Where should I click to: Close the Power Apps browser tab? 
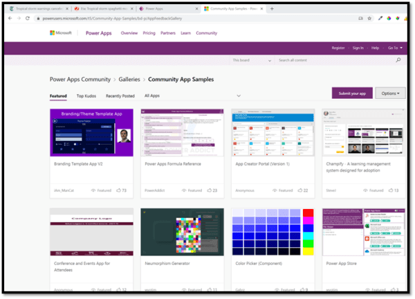pos(196,9)
